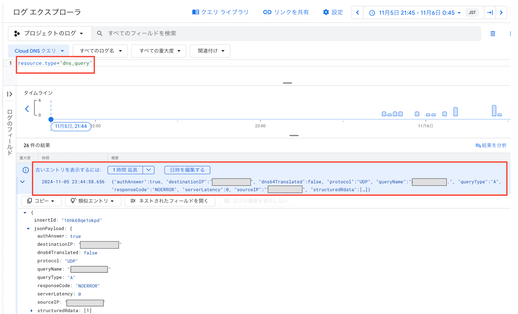Click ネストされたフィールドを開く button

click(x=170, y=201)
